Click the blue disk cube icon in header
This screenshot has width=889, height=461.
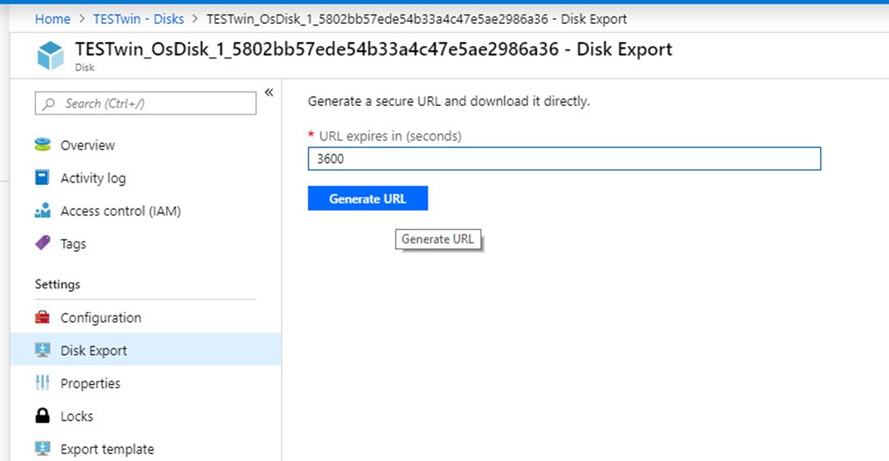(x=50, y=56)
